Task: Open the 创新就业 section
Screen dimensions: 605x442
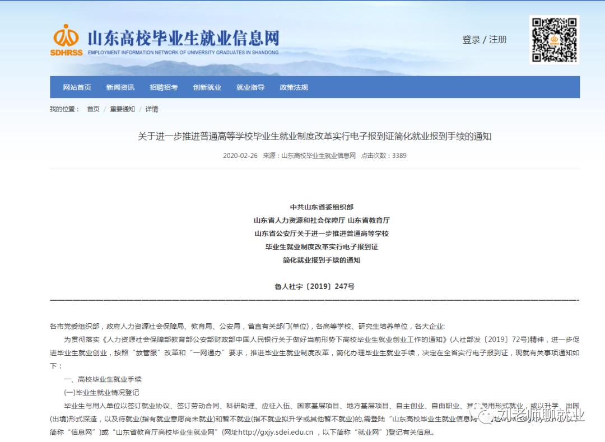Action: pyautogui.click(x=207, y=87)
